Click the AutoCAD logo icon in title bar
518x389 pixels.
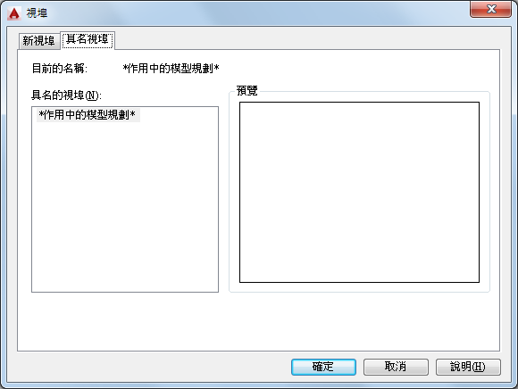pyautogui.click(x=14, y=13)
